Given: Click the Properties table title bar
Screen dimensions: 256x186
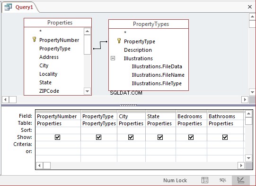Looking at the screenshot, I should click(58, 23).
